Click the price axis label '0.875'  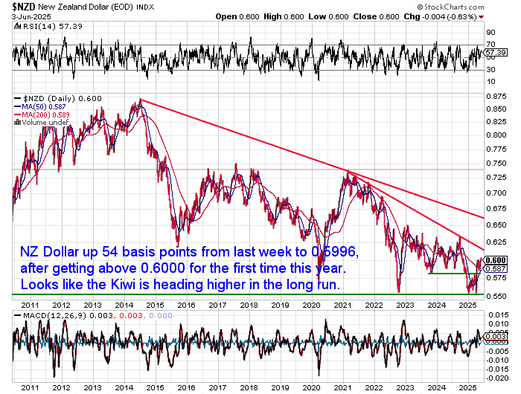[496, 96]
